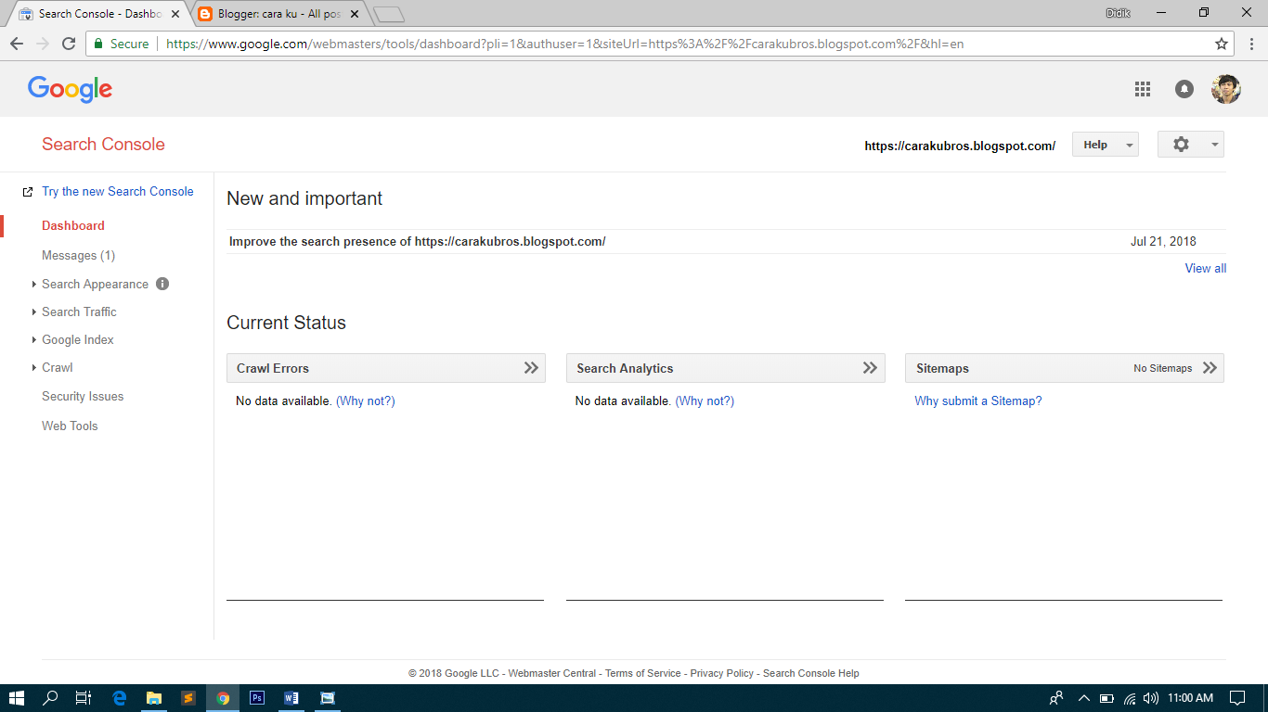1268x712 pixels.
Task: Click the Search Analytics panel title
Action: click(x=625, y=369)
